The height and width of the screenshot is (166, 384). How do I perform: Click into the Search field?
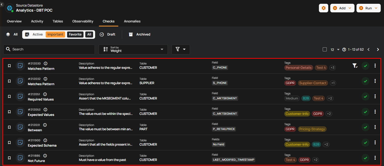pyautogui.click(x=49, y=49)
